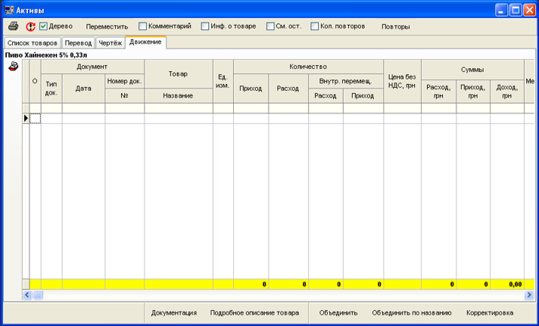Click the Повторы button
This screenshot has height=326, width=539.
pos(395,26)
